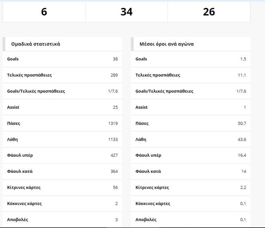Image resolution: width=265 pixels, height=228 pixels.
Task: Click the "Μέσοι όροι ανά αγώνα" panel header
Action: tap(190, 44)
